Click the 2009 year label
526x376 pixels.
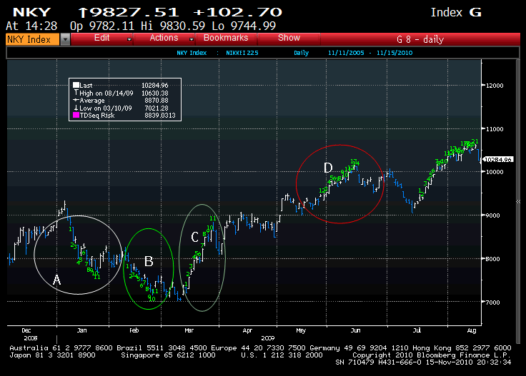click(x=267, y=338)
